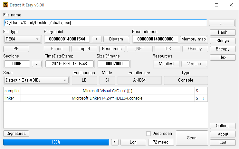This screenshot has width=239, height=149.
Task: Click the LE endianness button
Action: [x=84, y=80]
